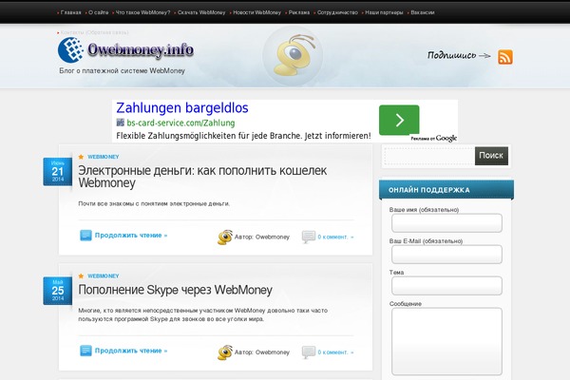
Task: Click Автор: Owebmoney text in second post
Action: click(x=262, y=352)
